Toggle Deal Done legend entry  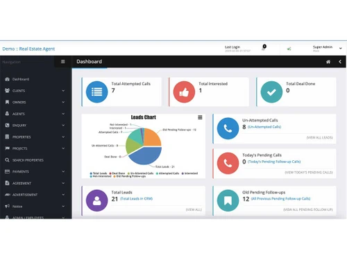117,173
